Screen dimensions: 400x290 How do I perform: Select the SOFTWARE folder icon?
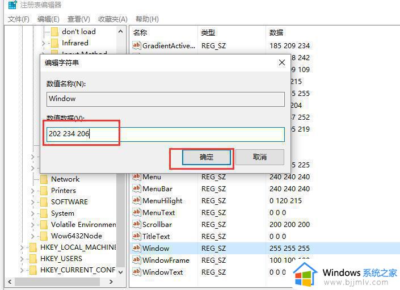(44, 201)
